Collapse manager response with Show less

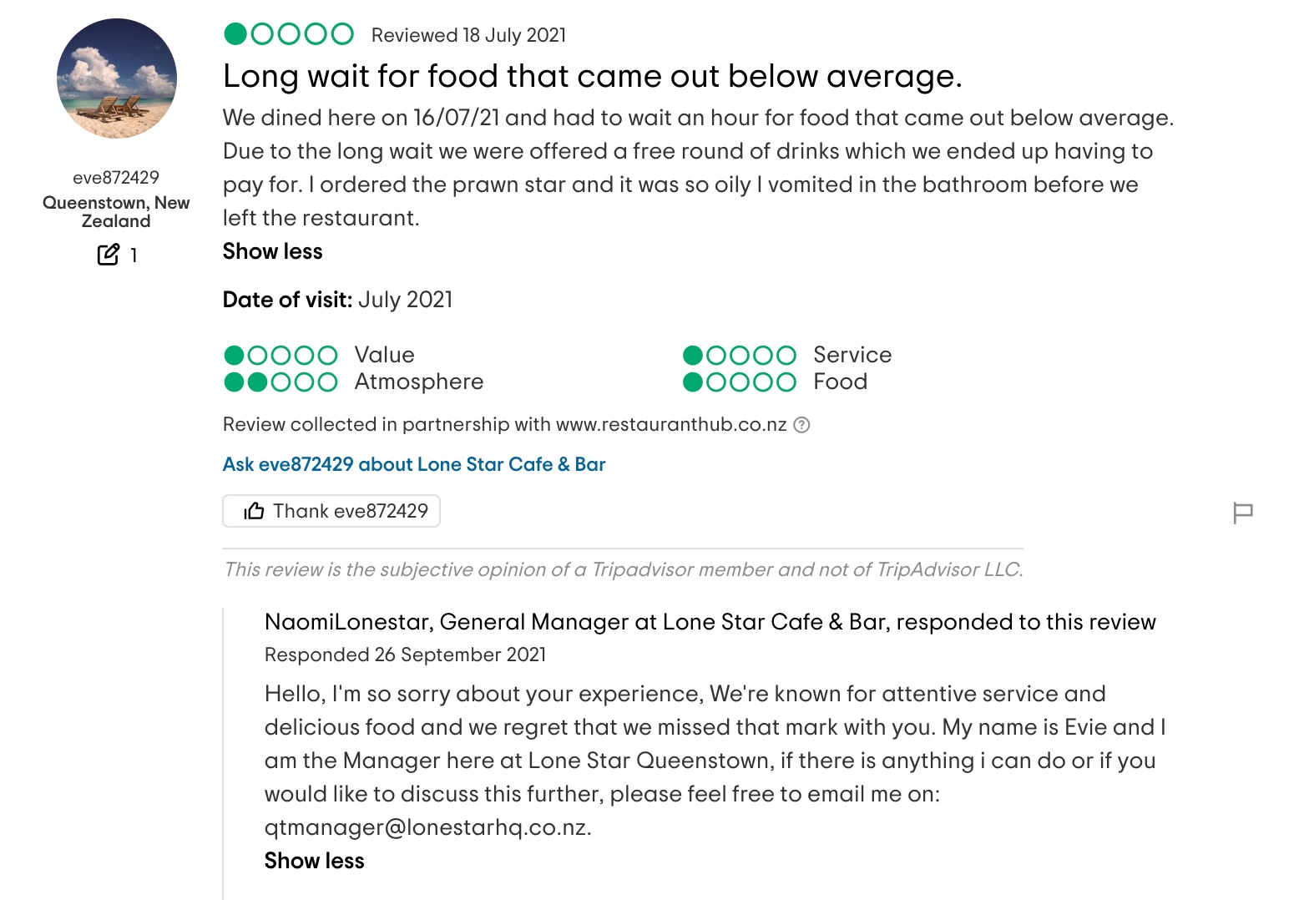(x=314, y=861)
